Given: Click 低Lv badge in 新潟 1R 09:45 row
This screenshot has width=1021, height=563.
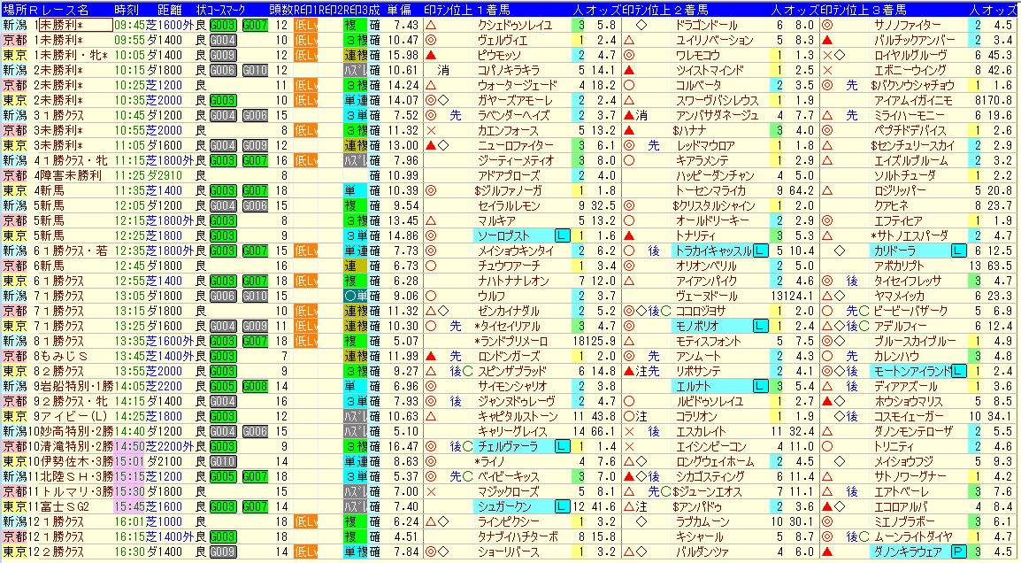Looking at the screenshot, I should click(305, 26).
